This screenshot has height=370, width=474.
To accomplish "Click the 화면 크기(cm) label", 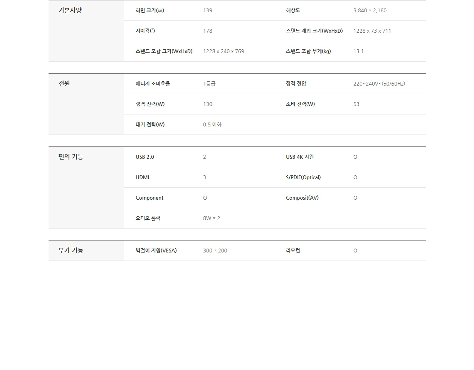I will pyautogui.click(x=150, y=10).
